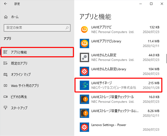Click LAVIEストレージ容量チェックツールLi... app icon
Image resolution: width=167 pixels, height=136 pixels.
click(x=85, y=113)
